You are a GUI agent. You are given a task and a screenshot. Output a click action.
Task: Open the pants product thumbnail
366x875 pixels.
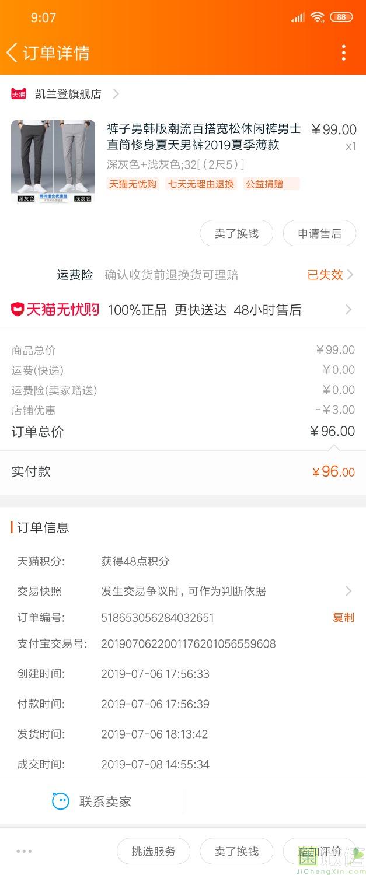(x=53, y=162)
